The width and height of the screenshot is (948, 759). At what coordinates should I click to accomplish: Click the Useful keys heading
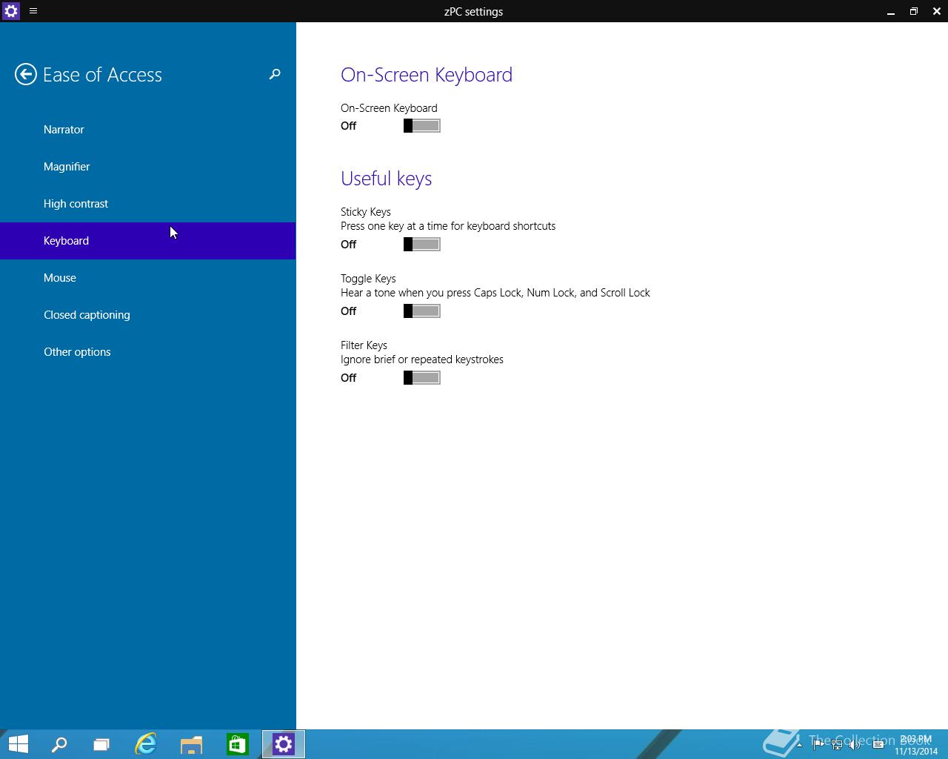[x=386, y=179]
